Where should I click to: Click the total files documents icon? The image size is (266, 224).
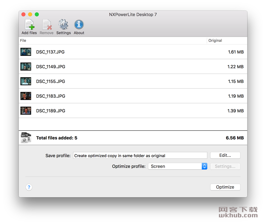coord(26,138)
